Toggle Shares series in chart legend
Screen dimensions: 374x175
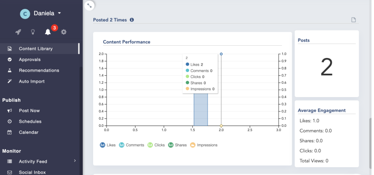click(177, 145)
